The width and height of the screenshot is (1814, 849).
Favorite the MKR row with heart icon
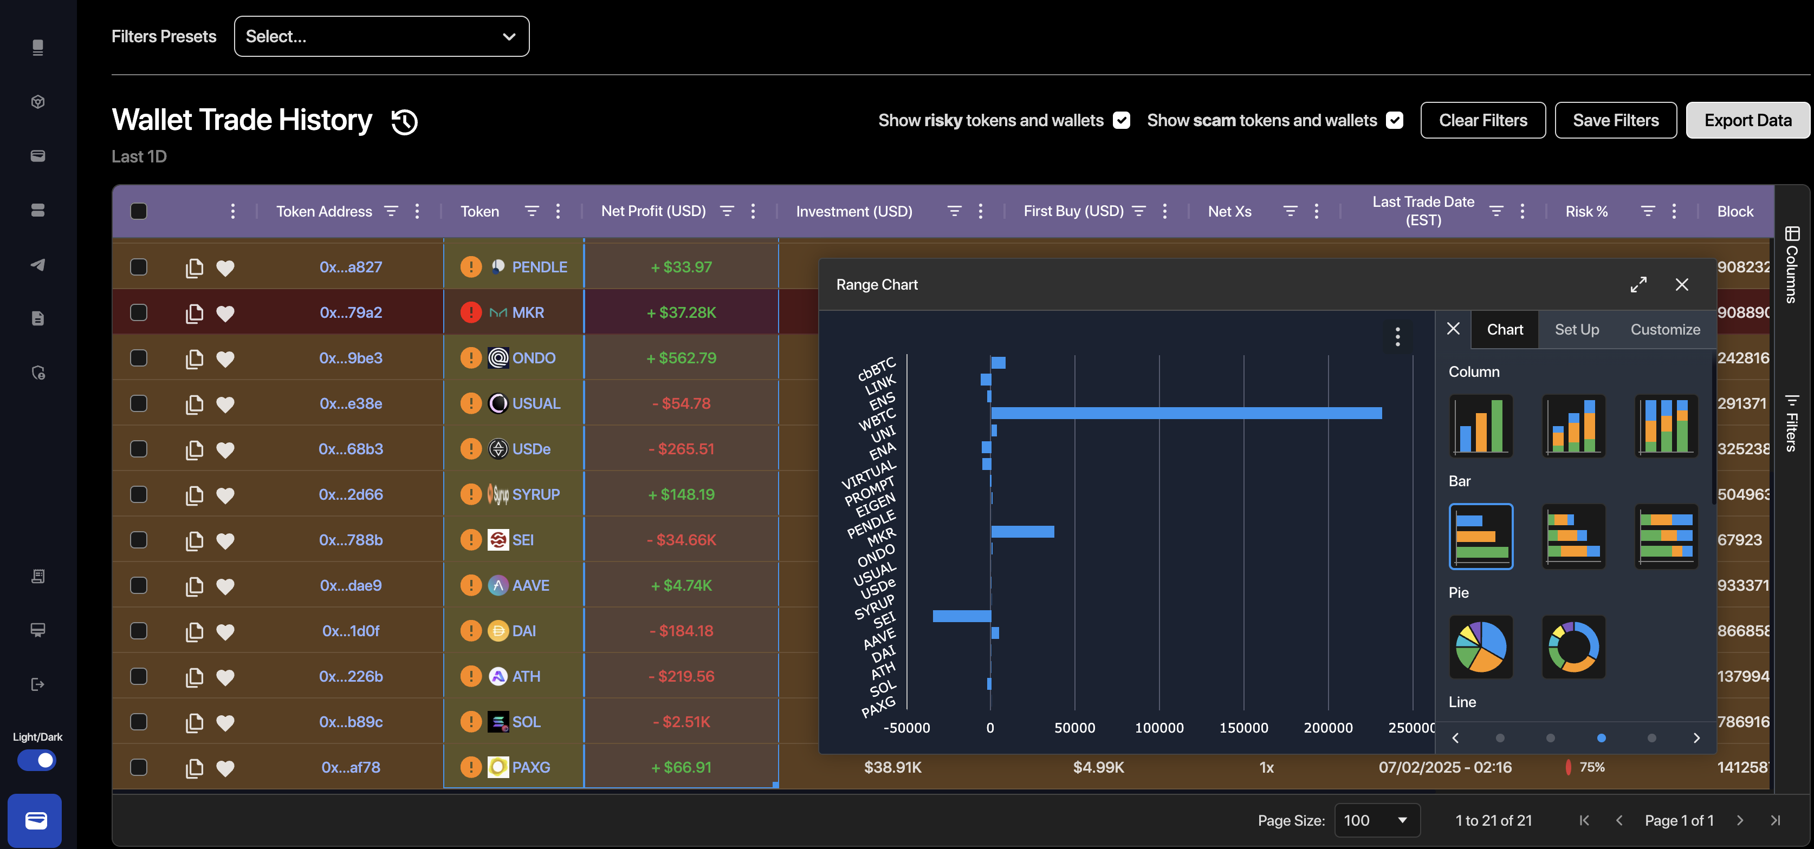[x=225, y=314]
